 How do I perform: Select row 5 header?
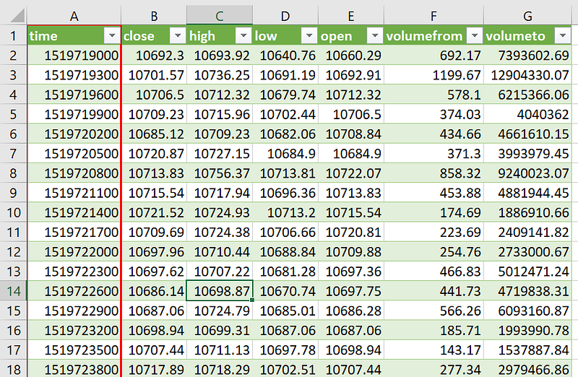pyautogui.click(x=13, y=114)
